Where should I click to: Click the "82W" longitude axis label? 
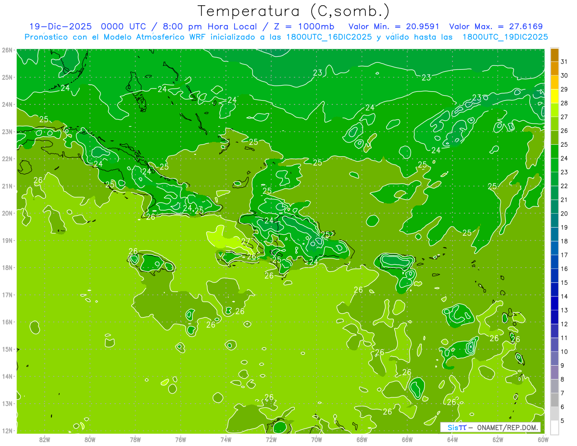click(x=45, y=439)
